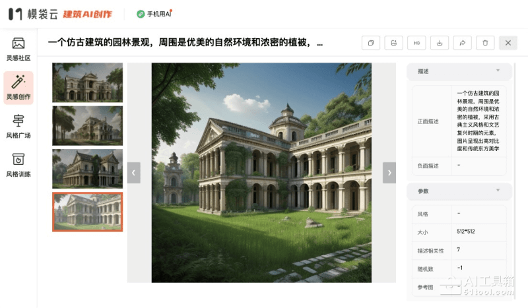The height and width of the screenshot is (308, 528).
Task: Click the 模袋云 logo
Action: coord(32,14)
